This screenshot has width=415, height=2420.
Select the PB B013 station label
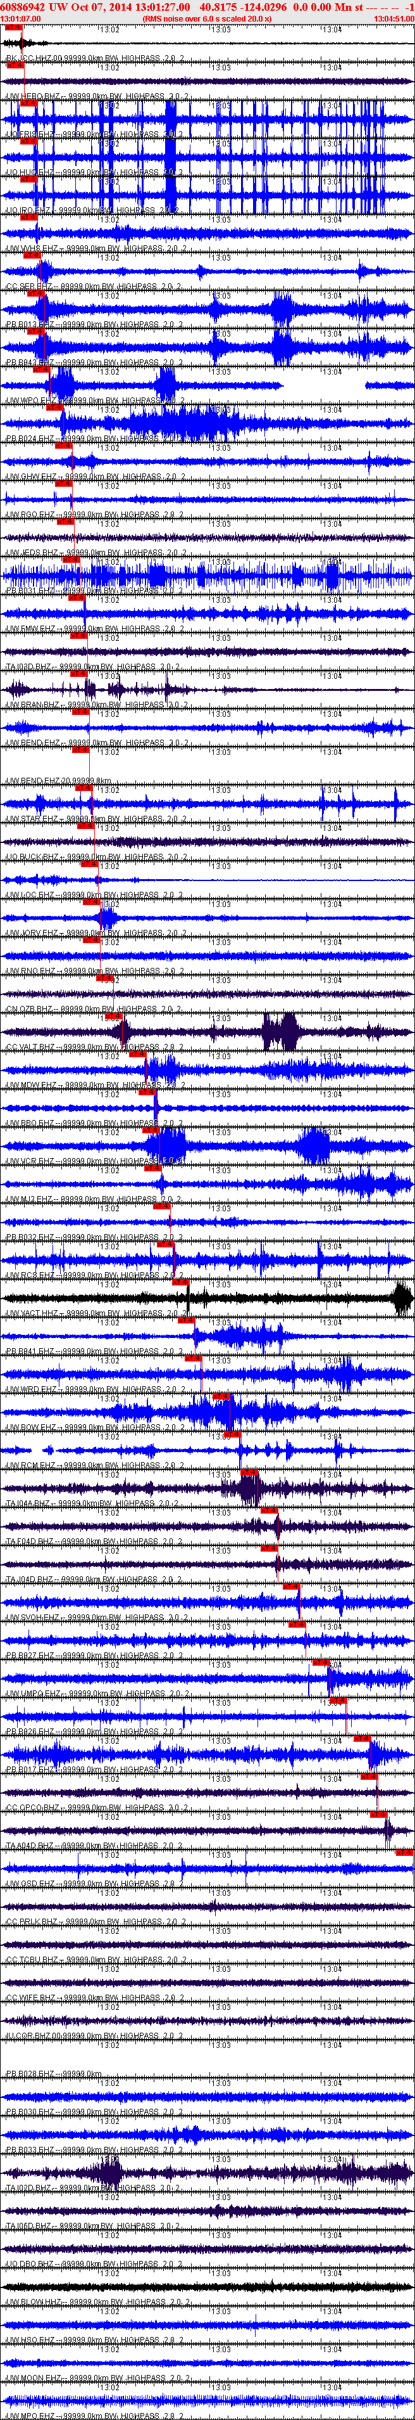tap(96, 324)
